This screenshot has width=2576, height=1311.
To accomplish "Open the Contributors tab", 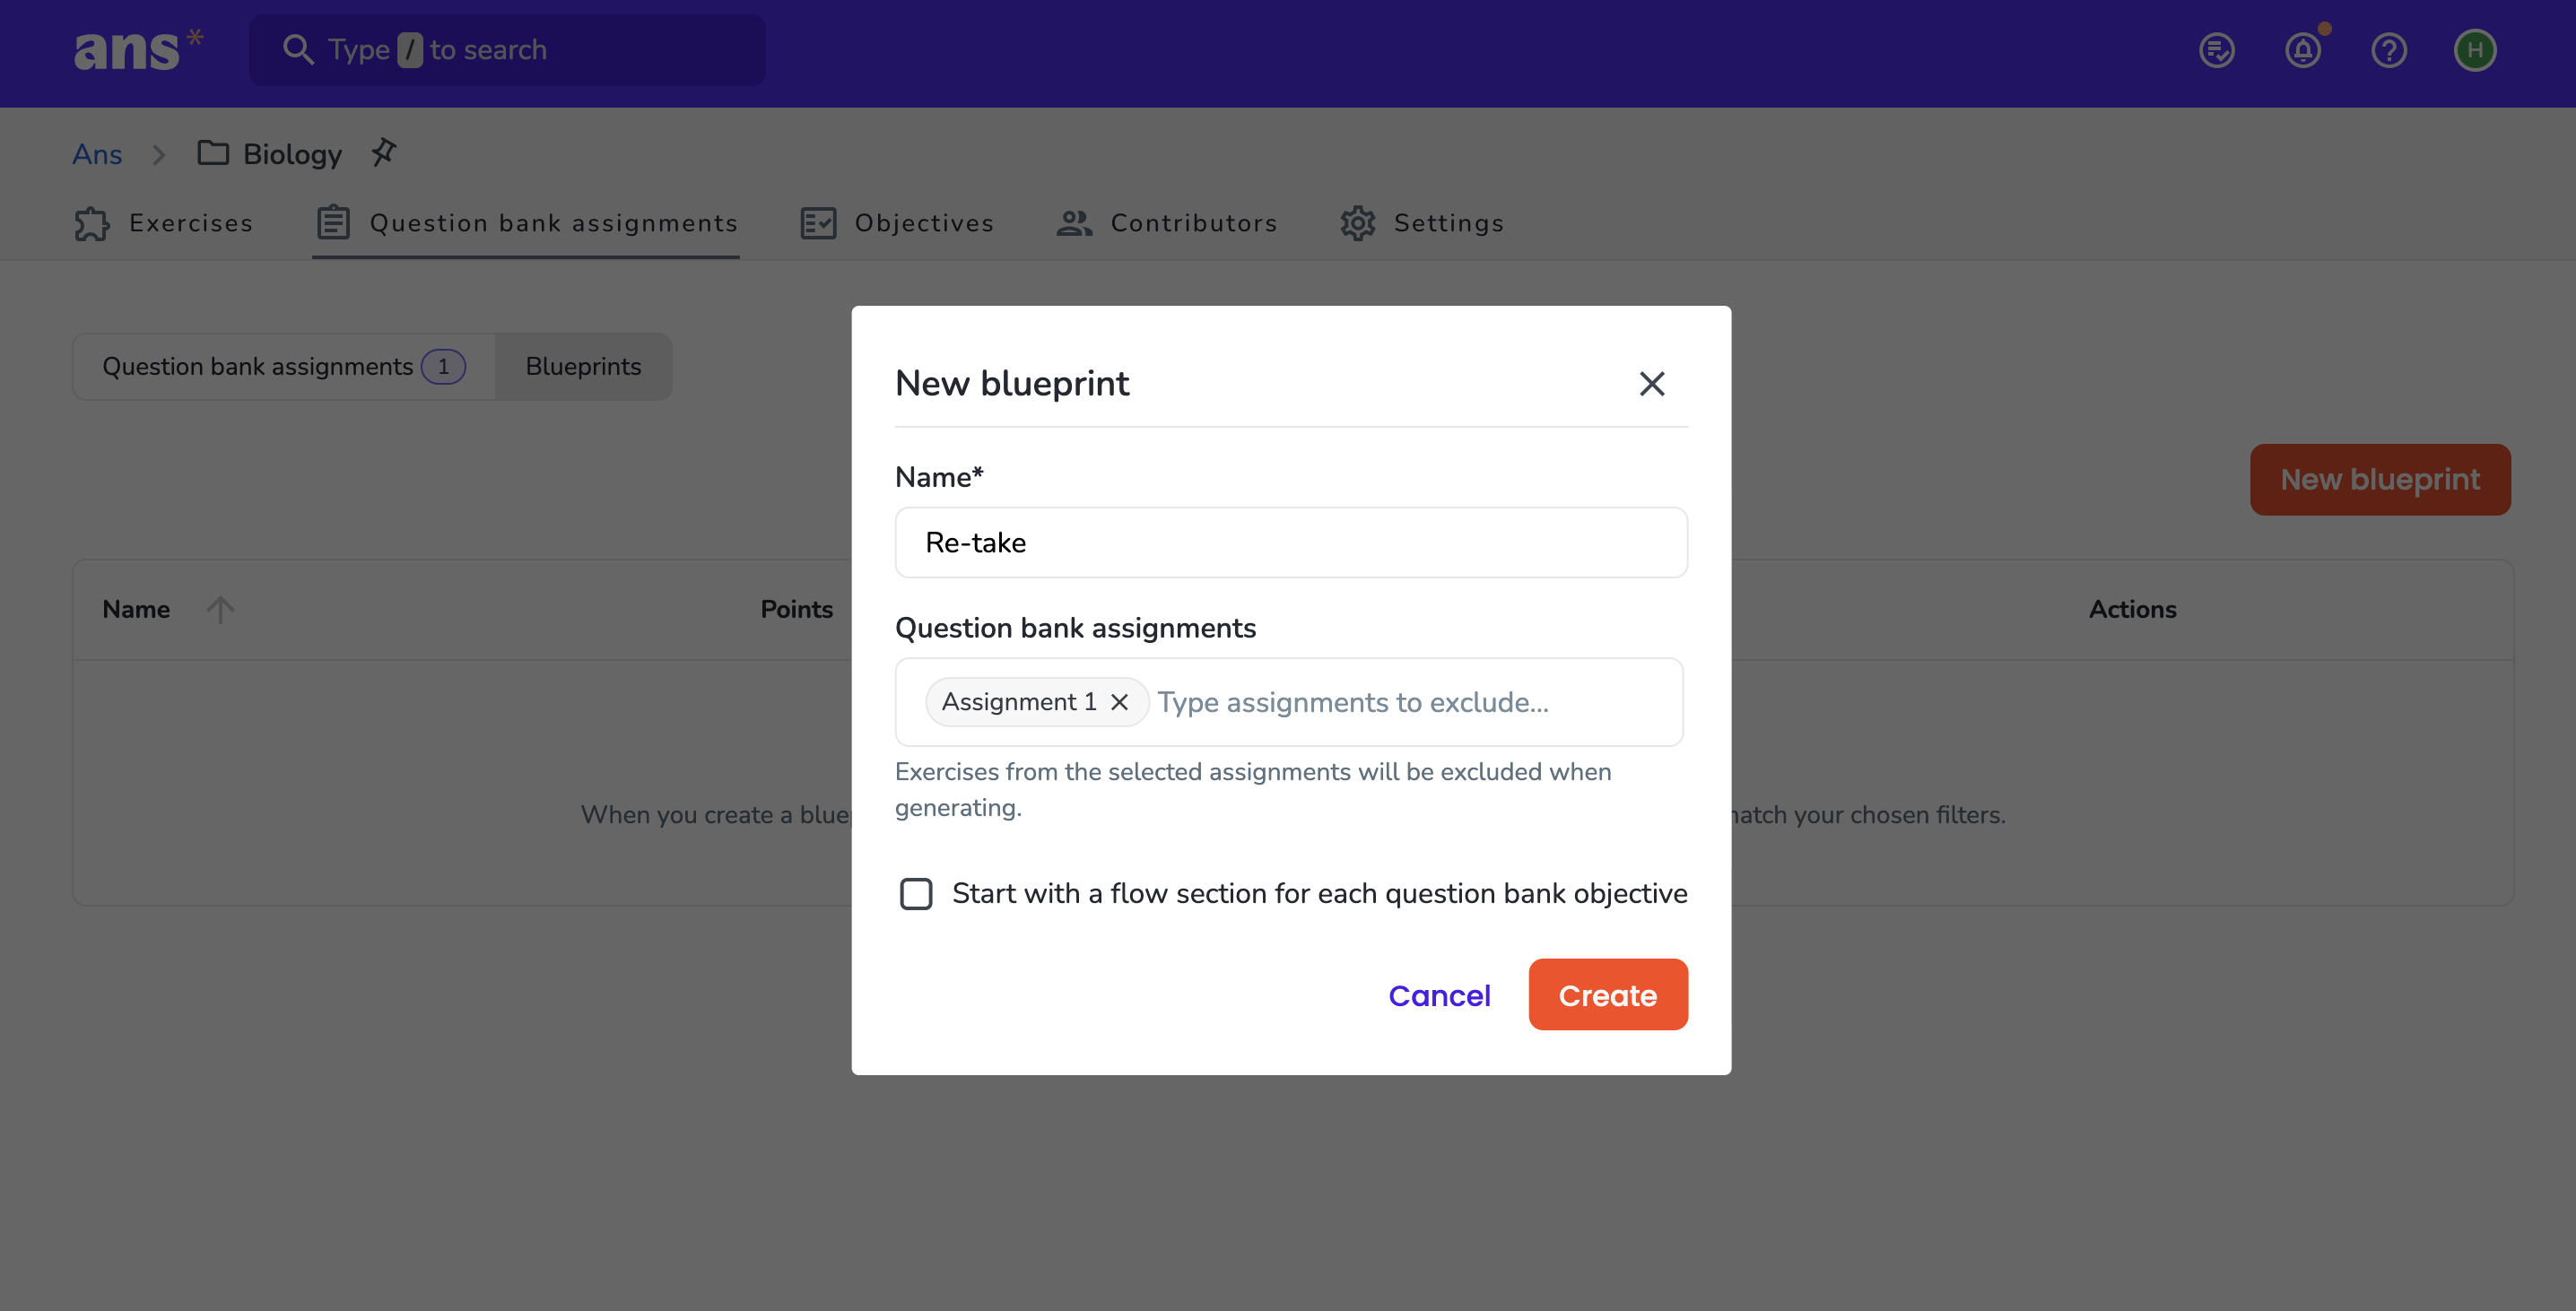I will tap(1167, 223).
